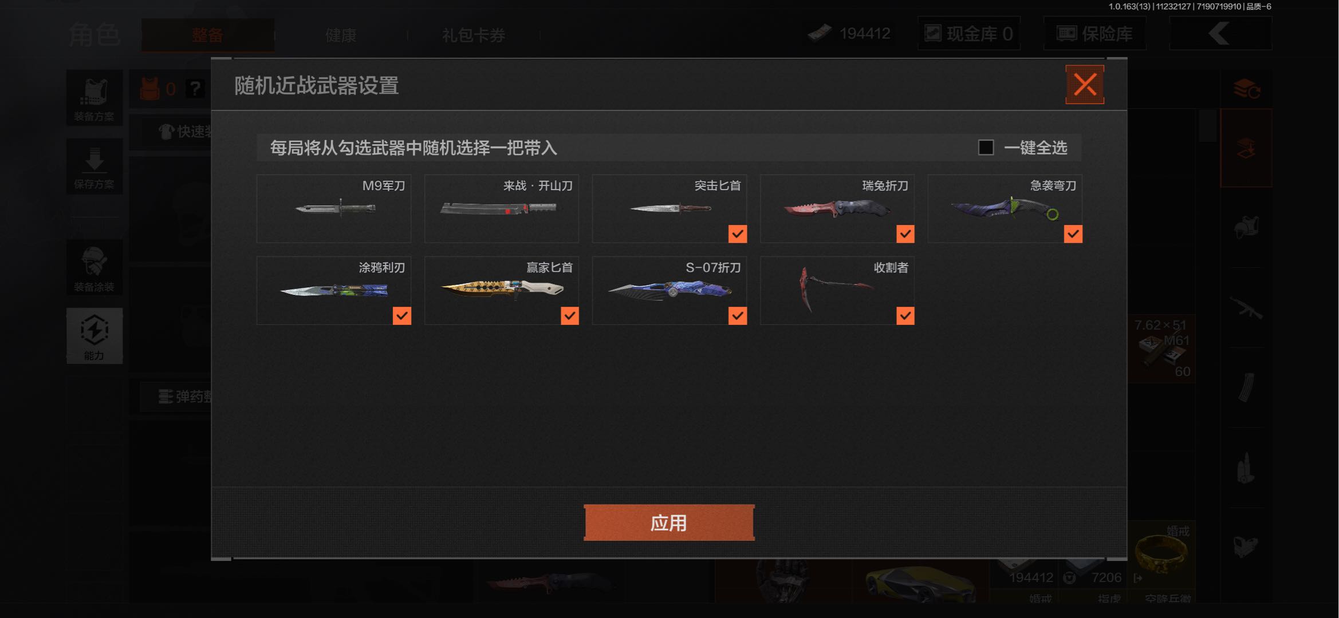This screenshot has height=618, width=1339.
Task: Select the M9军刀 knife thumbnail
Action: [334, 208]
